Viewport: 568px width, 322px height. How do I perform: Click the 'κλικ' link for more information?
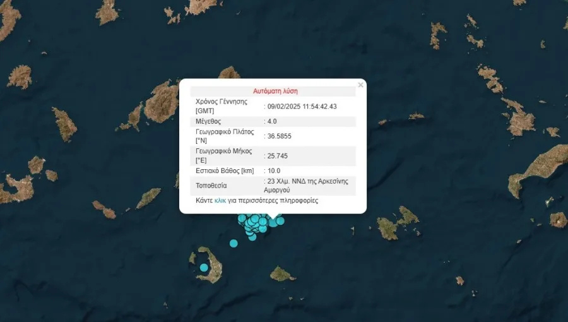click(220, 201)
